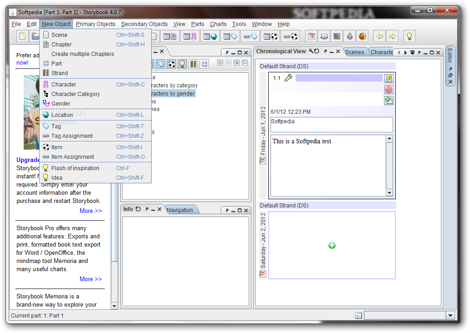Viewport: 470px width, 333px height.
Task: Click the status bar layout icon
Action: click(358, 315)
